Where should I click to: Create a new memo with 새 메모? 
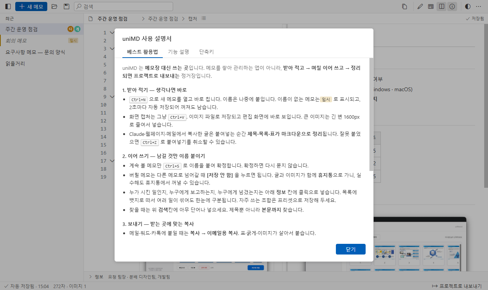click(x=31, y=6)
